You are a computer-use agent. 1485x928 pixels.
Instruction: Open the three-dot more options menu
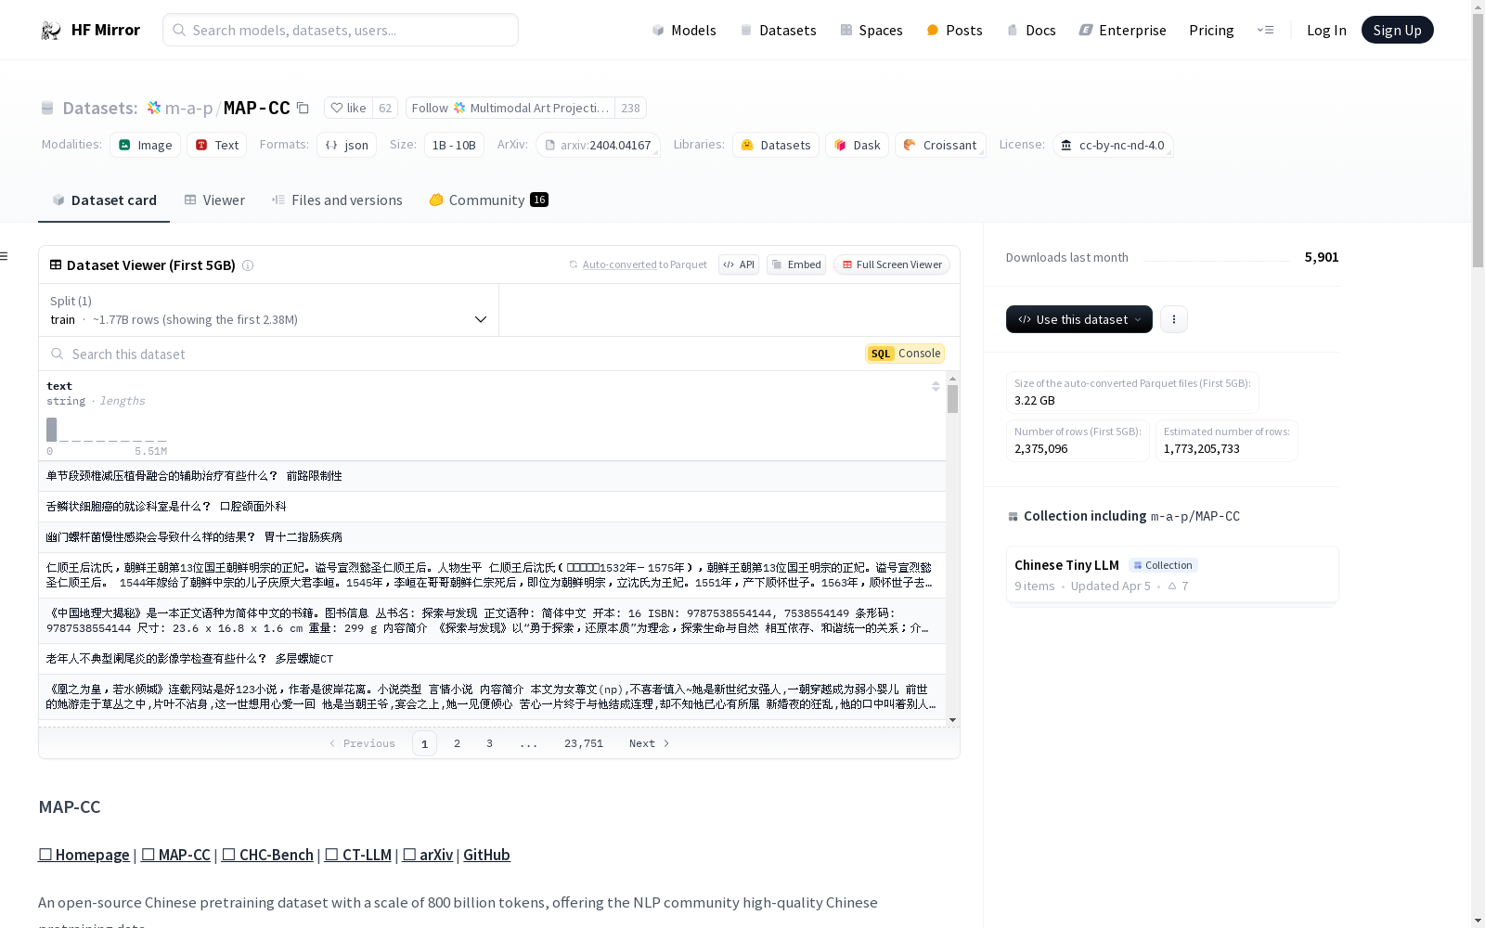click(1174, 319)
